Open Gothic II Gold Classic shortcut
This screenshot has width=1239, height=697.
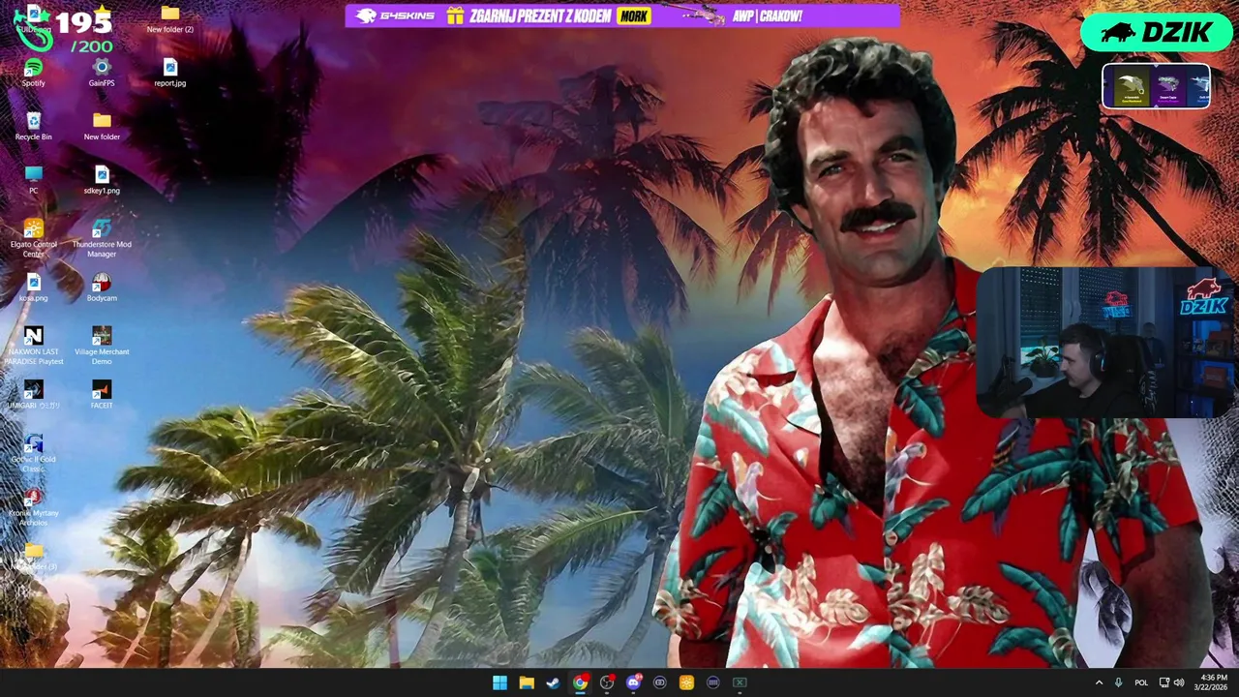click(34, 454)
